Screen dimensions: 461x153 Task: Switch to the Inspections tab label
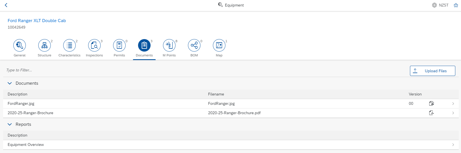click(x=94, y=55)
